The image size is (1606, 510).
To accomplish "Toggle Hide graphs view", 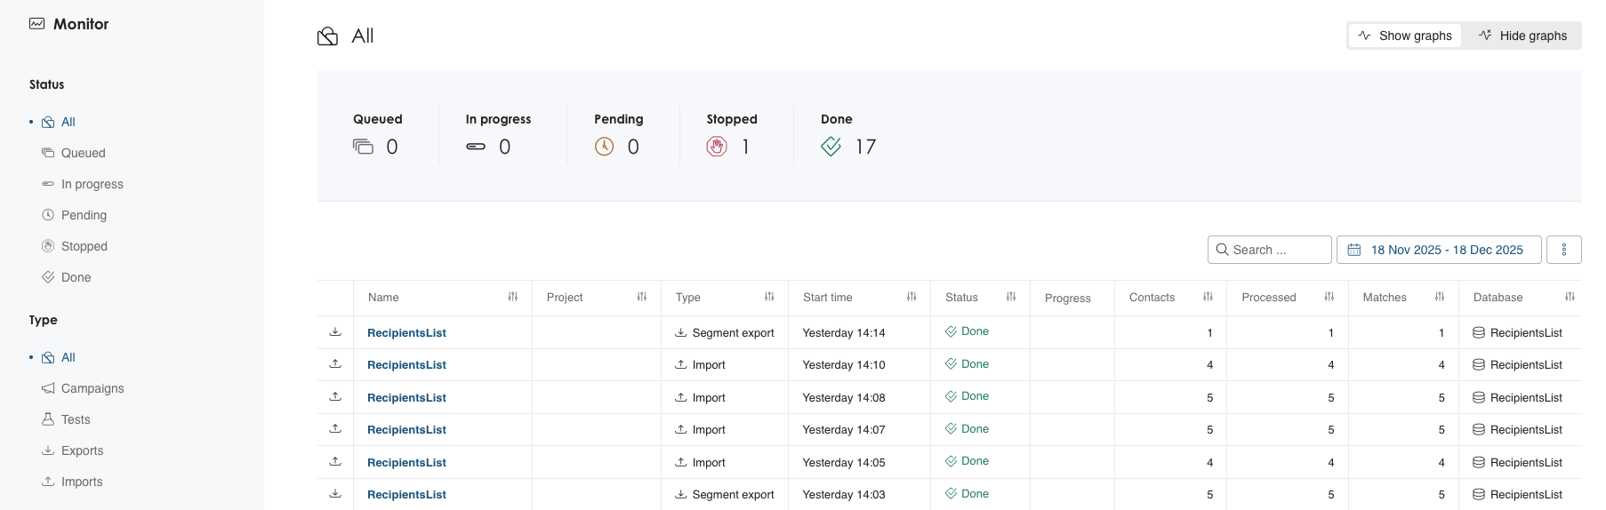I will (1522, 36).
